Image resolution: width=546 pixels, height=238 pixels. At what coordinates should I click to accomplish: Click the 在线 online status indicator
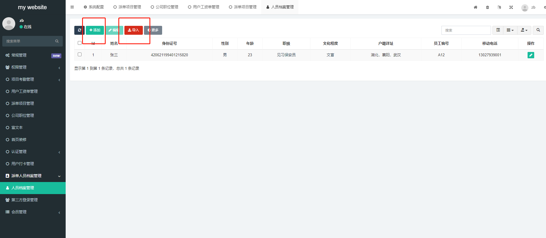pyautogui.click(x=26, y=27)
